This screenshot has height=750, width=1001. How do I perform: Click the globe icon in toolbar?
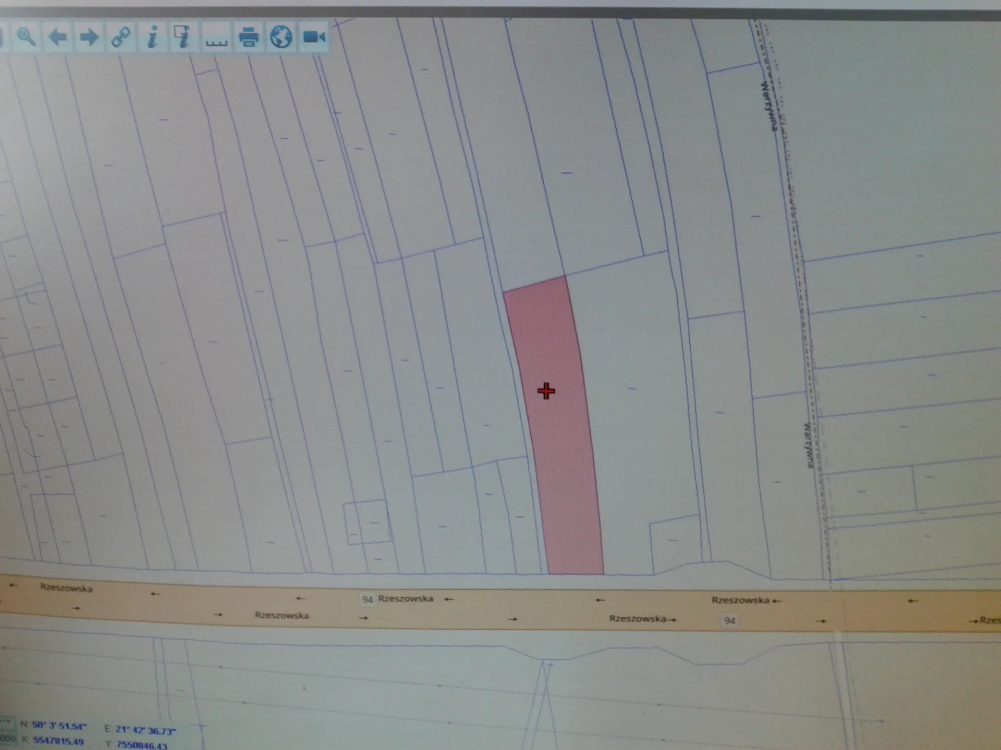coord(282,37)
